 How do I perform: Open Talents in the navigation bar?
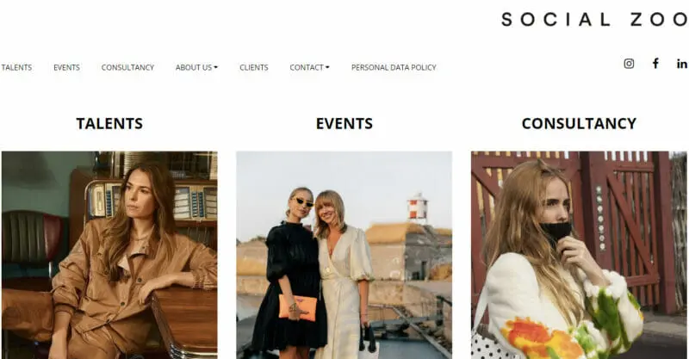coord(16,67)
